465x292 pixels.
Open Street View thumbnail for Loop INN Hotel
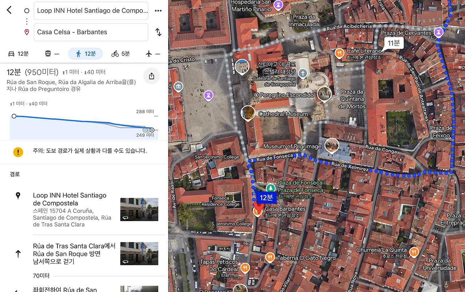(x=139, y=209)
